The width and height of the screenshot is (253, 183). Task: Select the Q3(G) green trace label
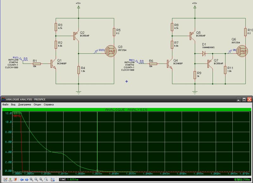(17, 113)
